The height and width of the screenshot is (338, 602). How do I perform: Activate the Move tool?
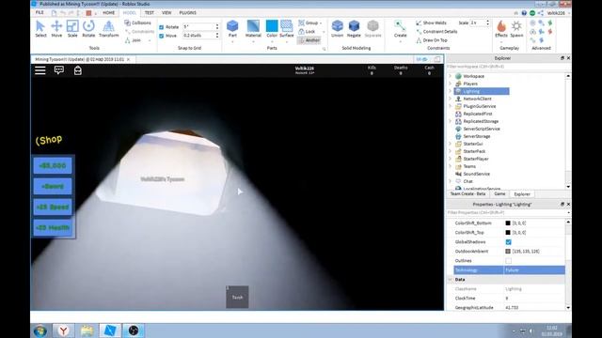pos(56,29)
